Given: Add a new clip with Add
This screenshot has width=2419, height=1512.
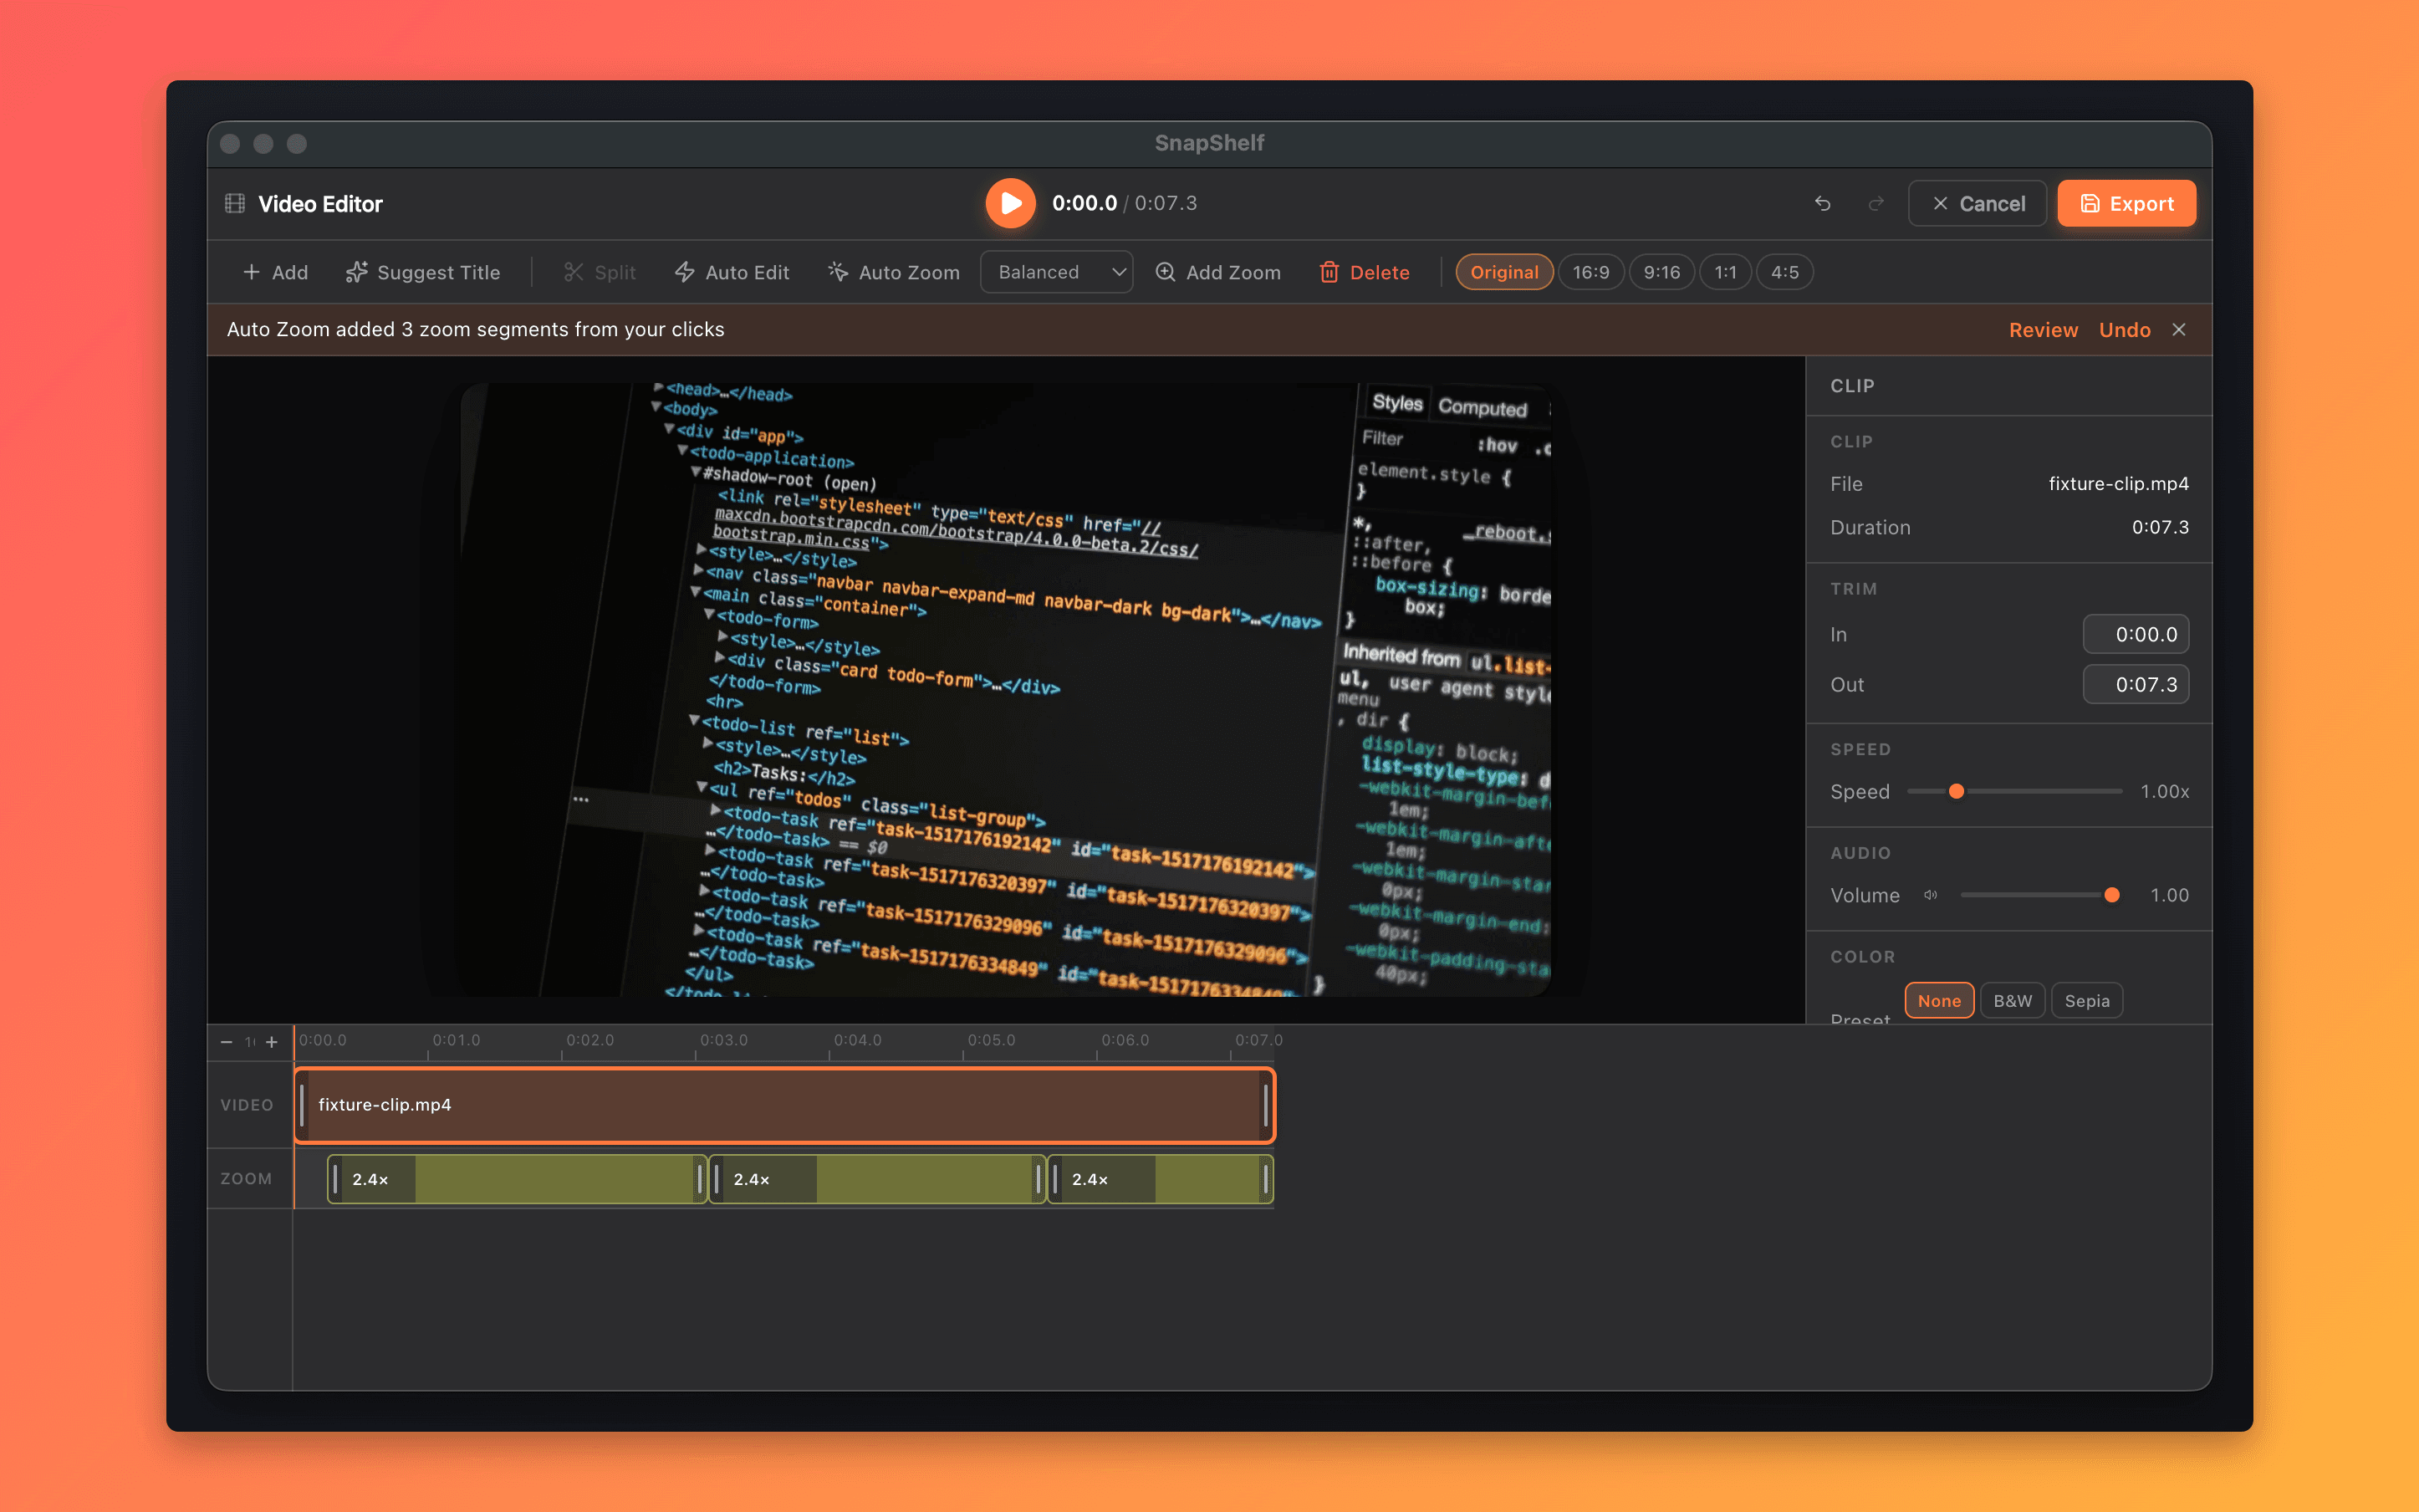Looking at the screenshot, I should (x=276, y=272).
